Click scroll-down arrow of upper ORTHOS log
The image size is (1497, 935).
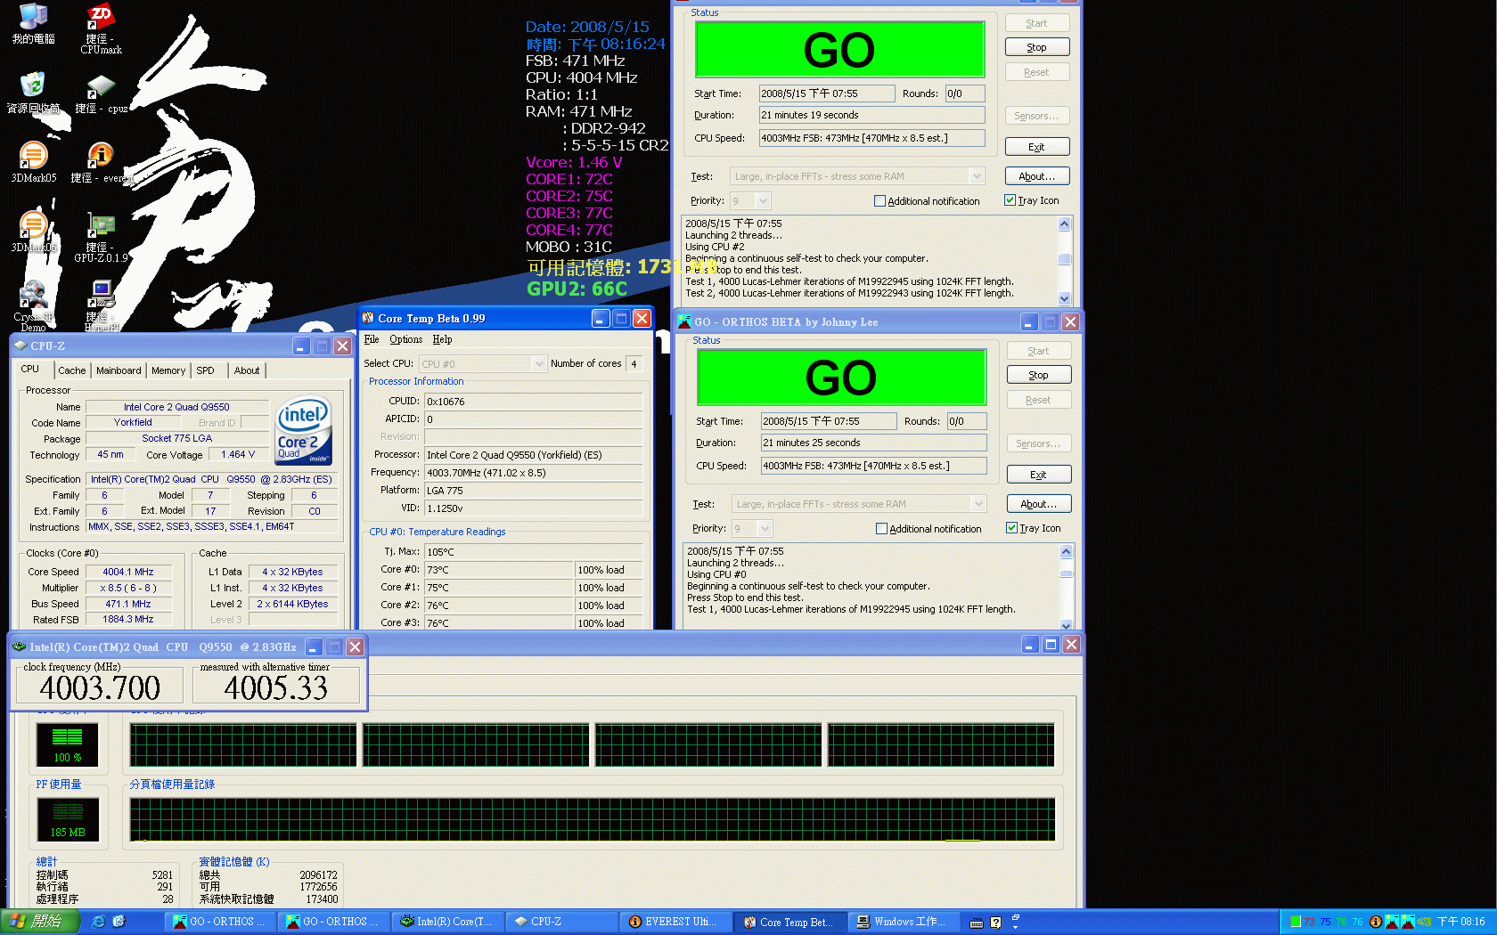1064,299
